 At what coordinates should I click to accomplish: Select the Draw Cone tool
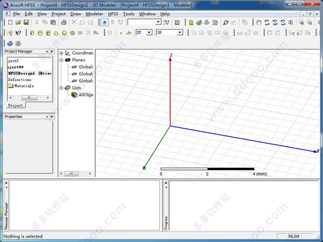56,33
